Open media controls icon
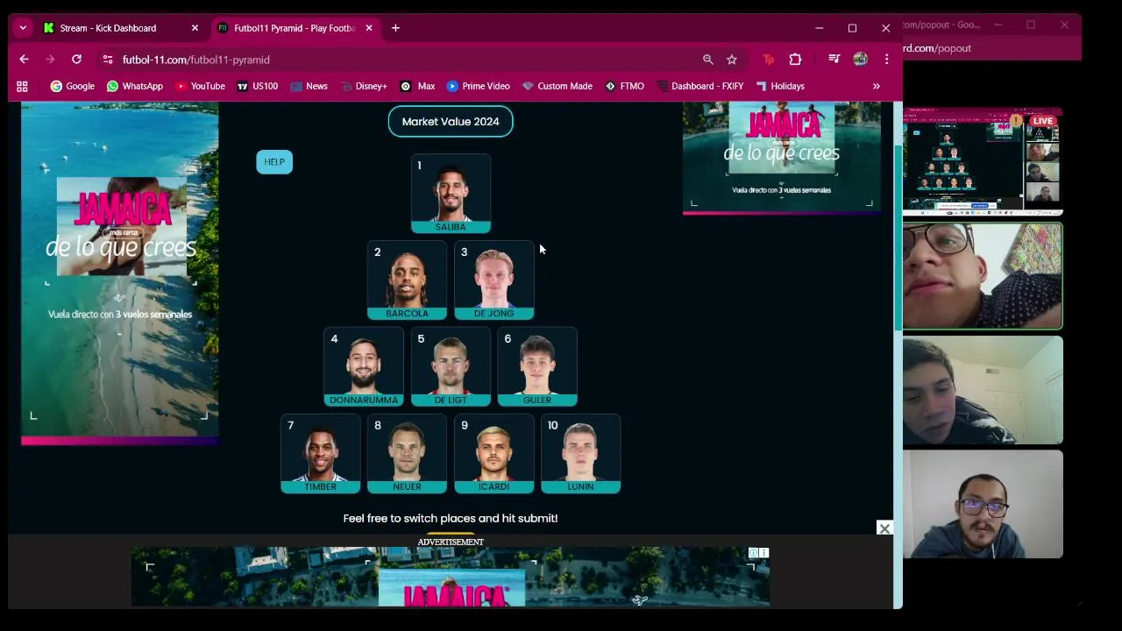The width and height of the screenshot is (1122, 631). coord(834,60)
